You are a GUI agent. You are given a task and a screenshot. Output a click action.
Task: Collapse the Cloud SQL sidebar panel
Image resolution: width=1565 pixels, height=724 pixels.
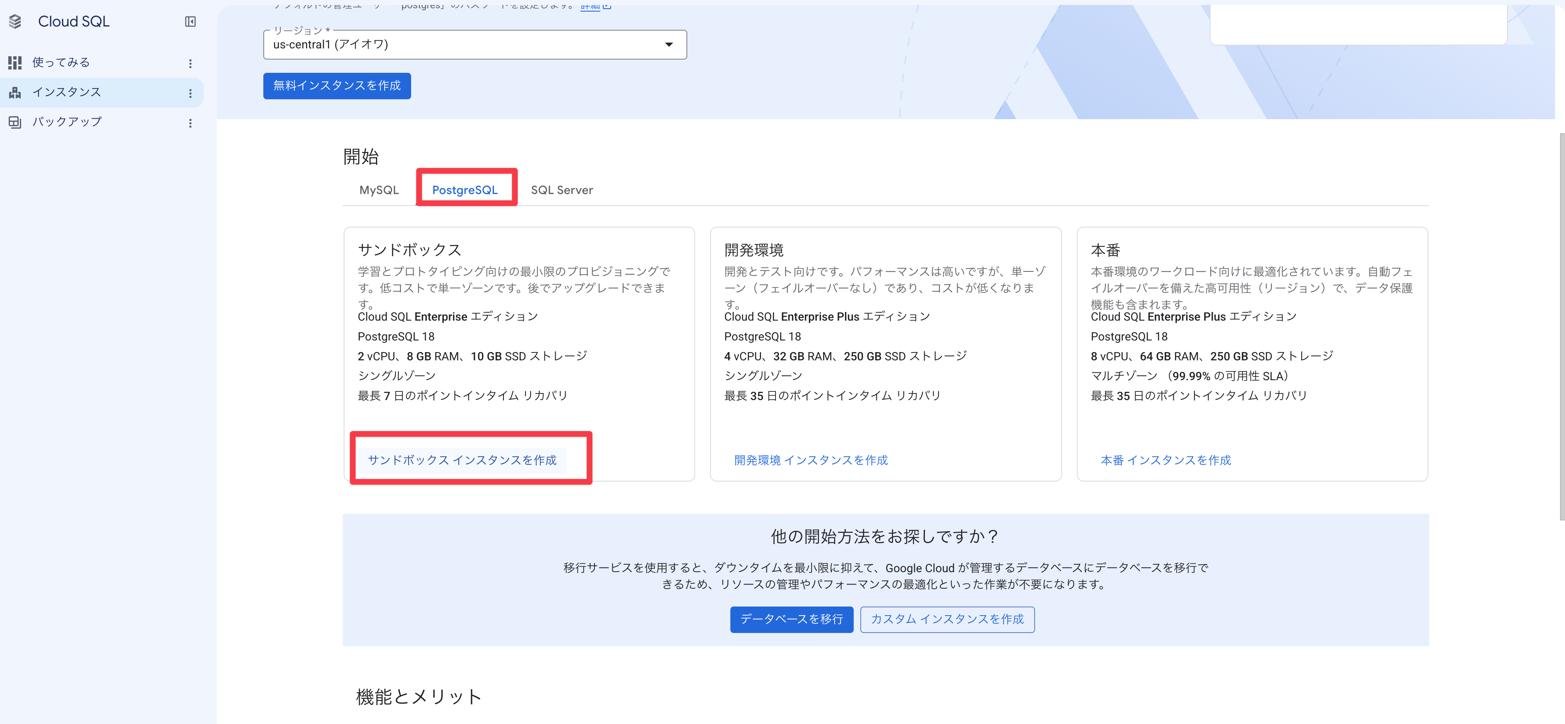[190, 22]
